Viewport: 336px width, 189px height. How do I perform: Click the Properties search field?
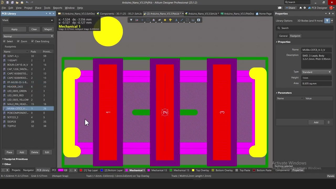point(304,28)
